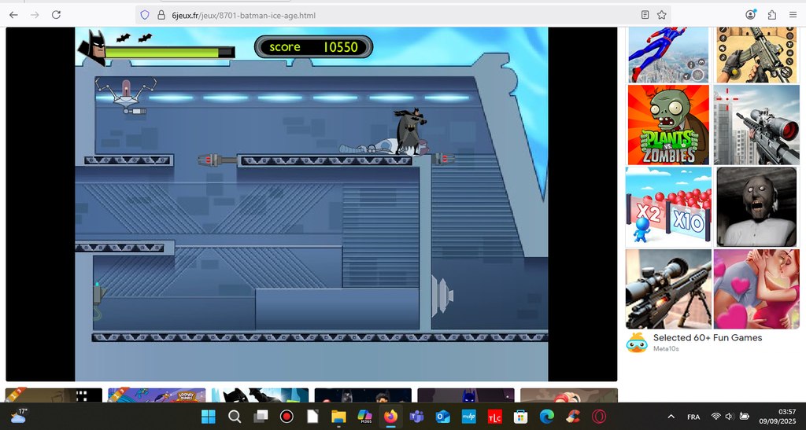Open the kissing couple game thumbnail
This screenshot has width=806, height=430.
pyautogui.click(x=756, y=289)
